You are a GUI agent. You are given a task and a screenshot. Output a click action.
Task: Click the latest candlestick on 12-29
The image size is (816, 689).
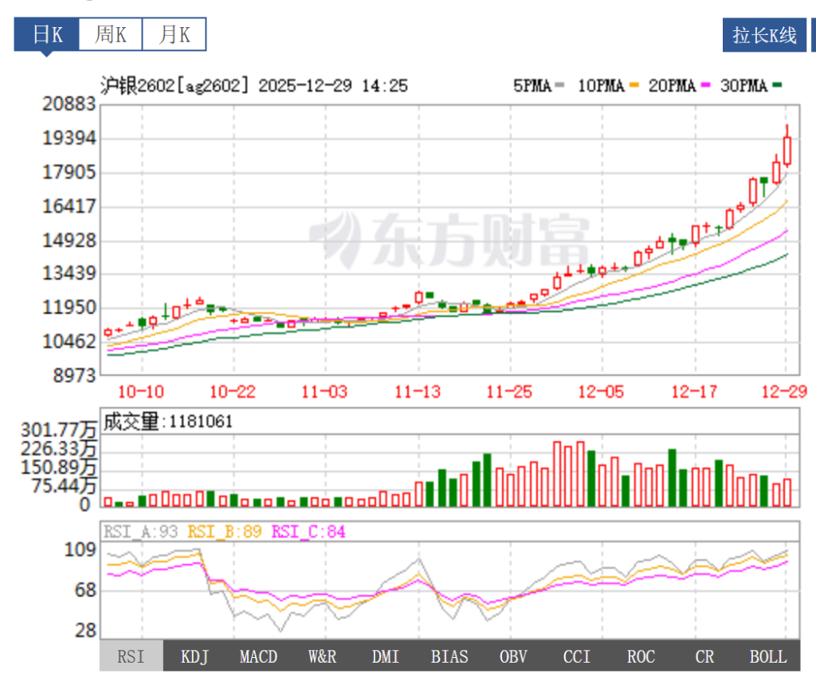(x=787, y=150)
